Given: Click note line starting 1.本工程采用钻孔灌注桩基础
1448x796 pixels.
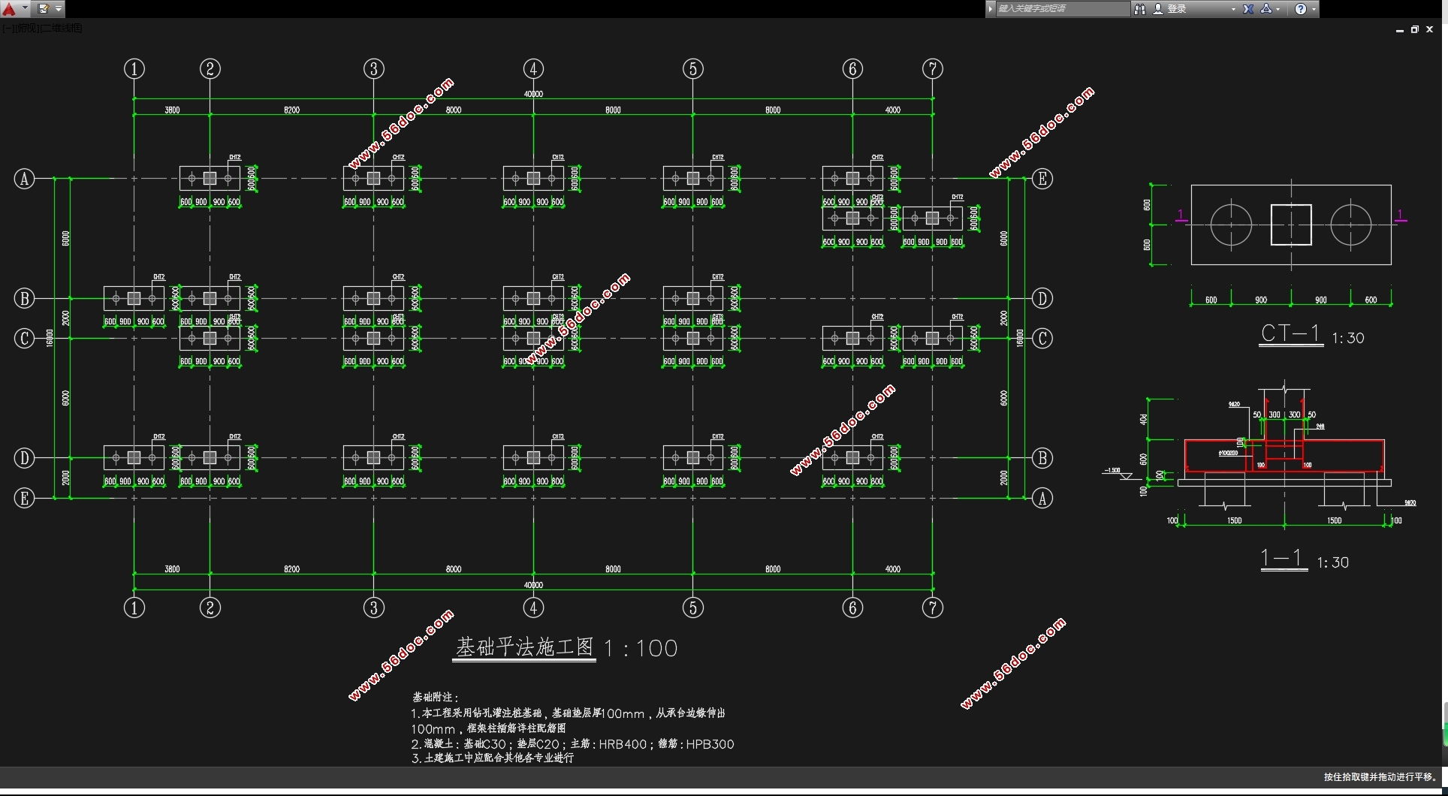Looking at the screenshot, I should [568, 713].
